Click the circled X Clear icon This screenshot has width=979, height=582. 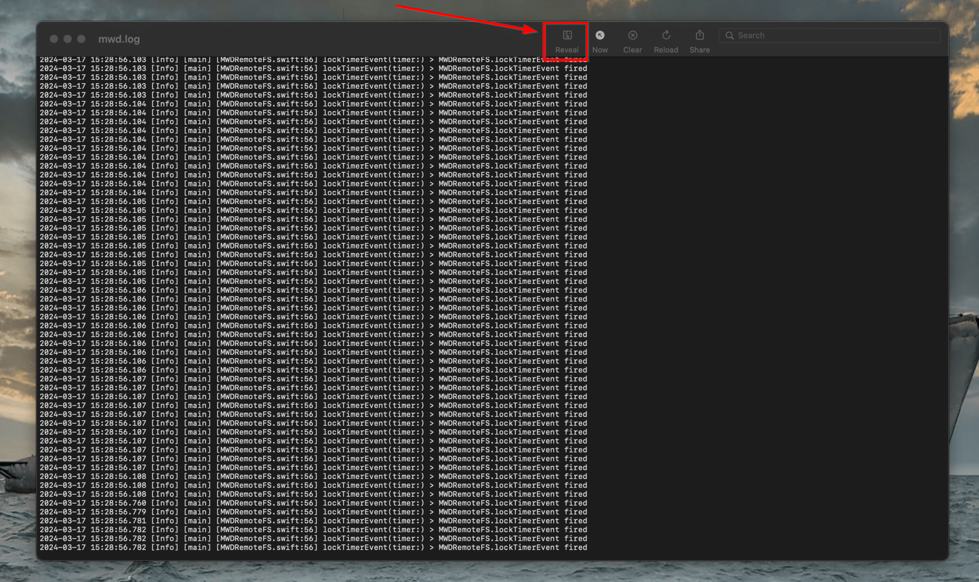632,35
